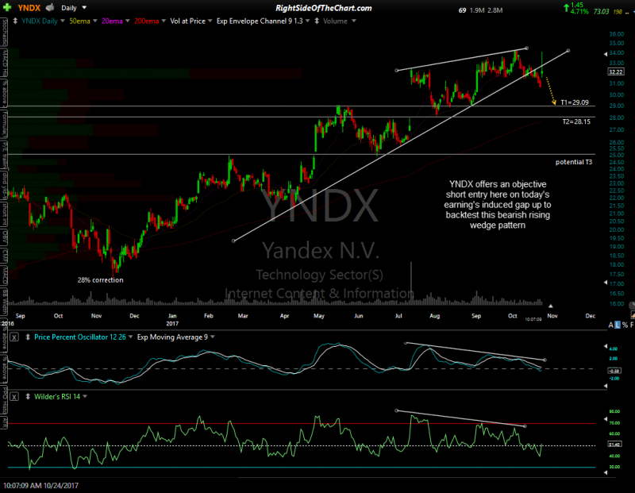
Task: Click the green plus icon to add symbol
Action: pos(6,7)
